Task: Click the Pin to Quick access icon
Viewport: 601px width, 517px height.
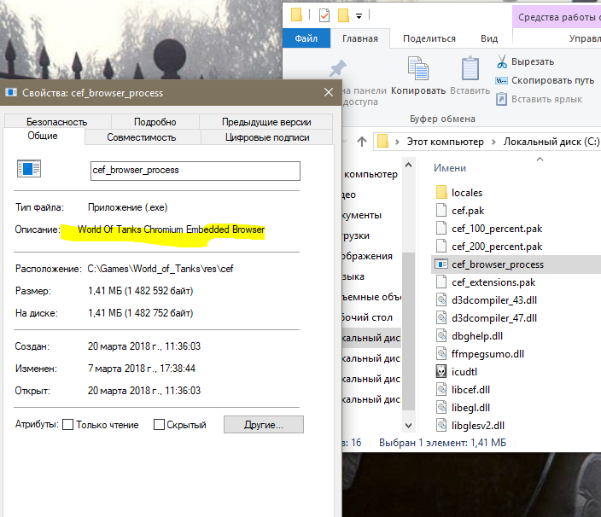Action: [x=337, y=69]
